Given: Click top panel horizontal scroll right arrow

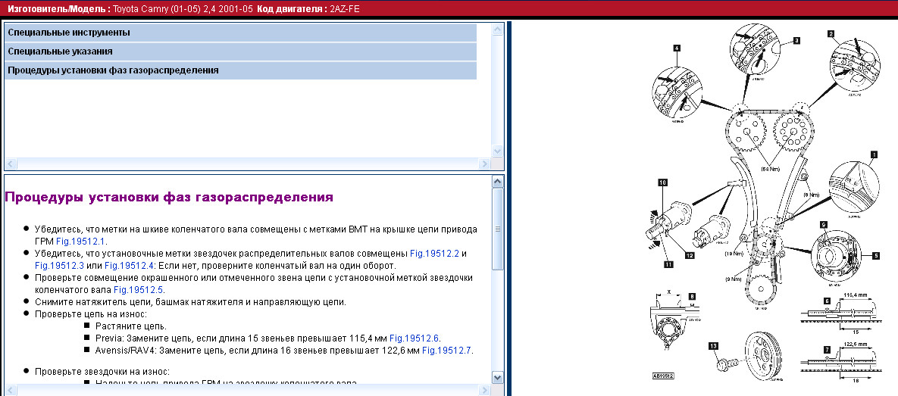Looking at the screenshot, I should point(485,164).
